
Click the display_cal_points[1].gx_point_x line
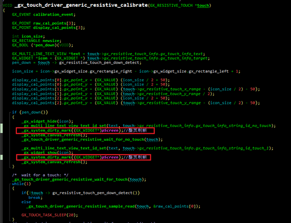[x=136, y=89]
